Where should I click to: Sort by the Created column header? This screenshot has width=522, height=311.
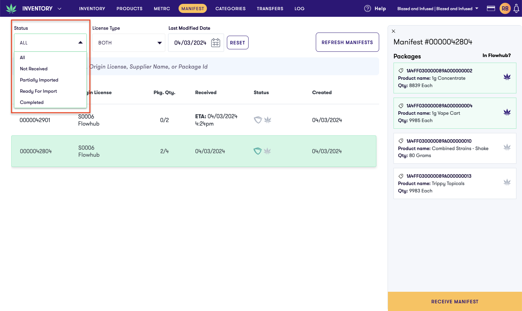322,92
